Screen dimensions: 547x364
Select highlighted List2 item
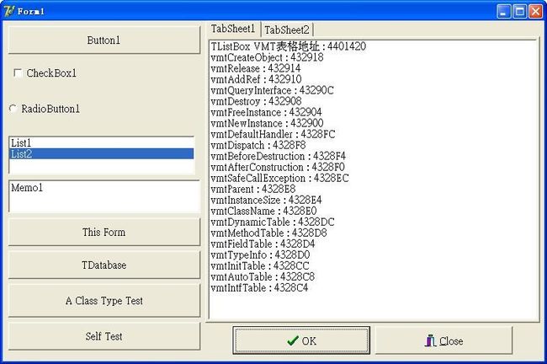102,153
